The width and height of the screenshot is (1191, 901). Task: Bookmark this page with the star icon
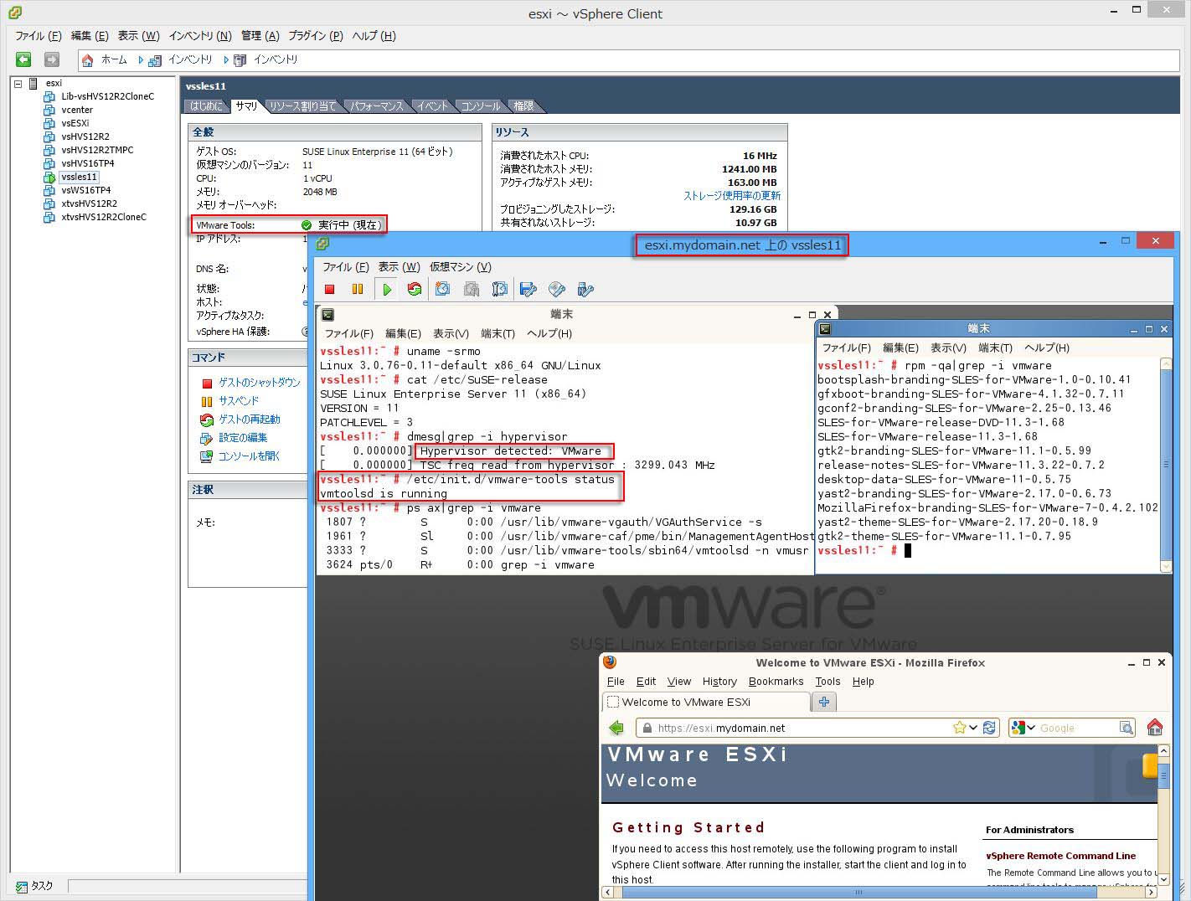[x=959, y=728]
